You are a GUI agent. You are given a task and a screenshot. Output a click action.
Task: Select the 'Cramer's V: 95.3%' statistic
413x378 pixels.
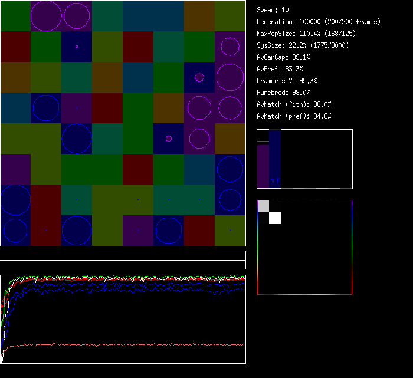pyautogui.click(x=287, y=81)
